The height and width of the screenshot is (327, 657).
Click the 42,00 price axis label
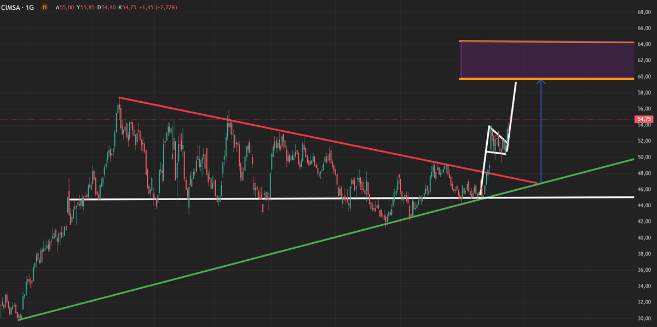643,221
